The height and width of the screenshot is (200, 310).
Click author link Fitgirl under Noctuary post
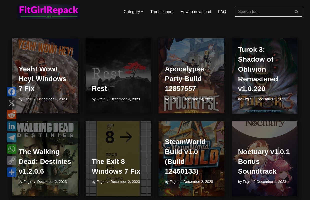[247, 182]
